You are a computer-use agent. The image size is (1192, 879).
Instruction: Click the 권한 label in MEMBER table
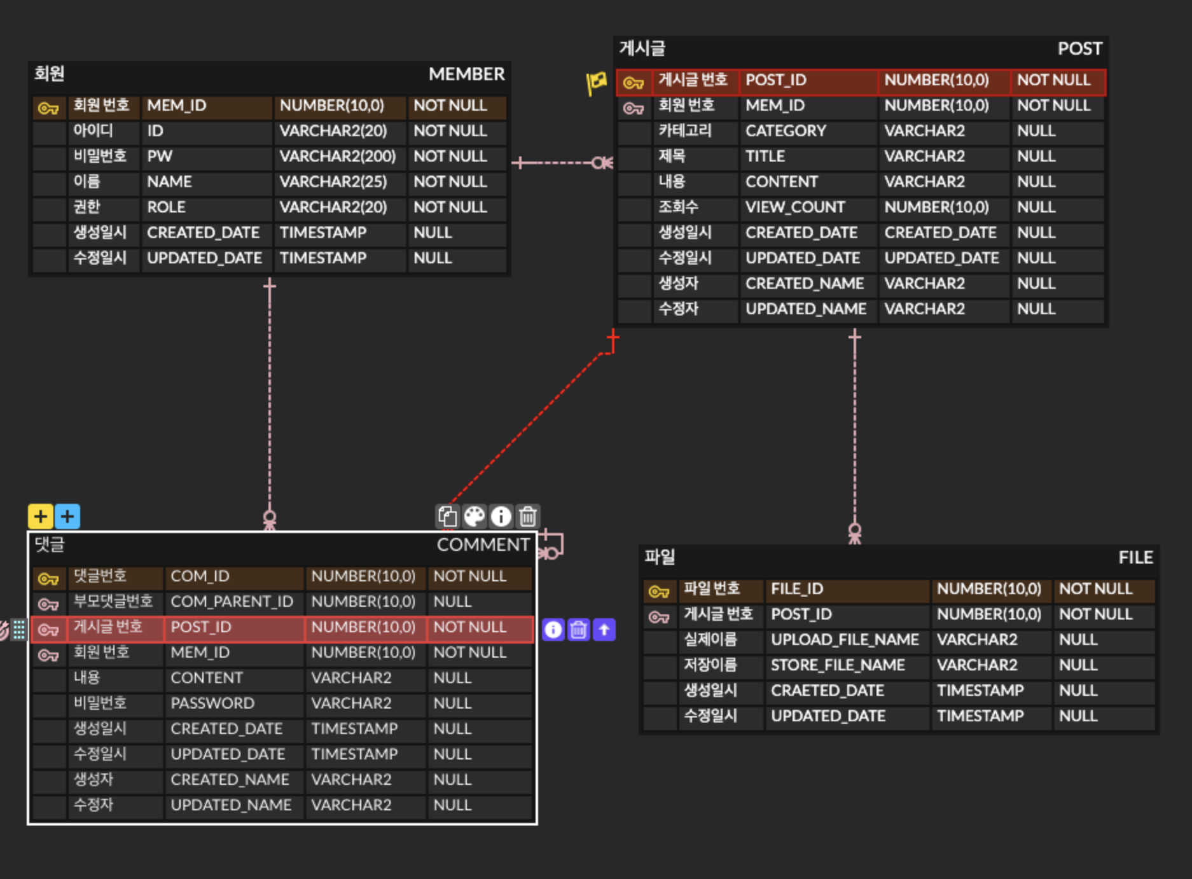87,207
